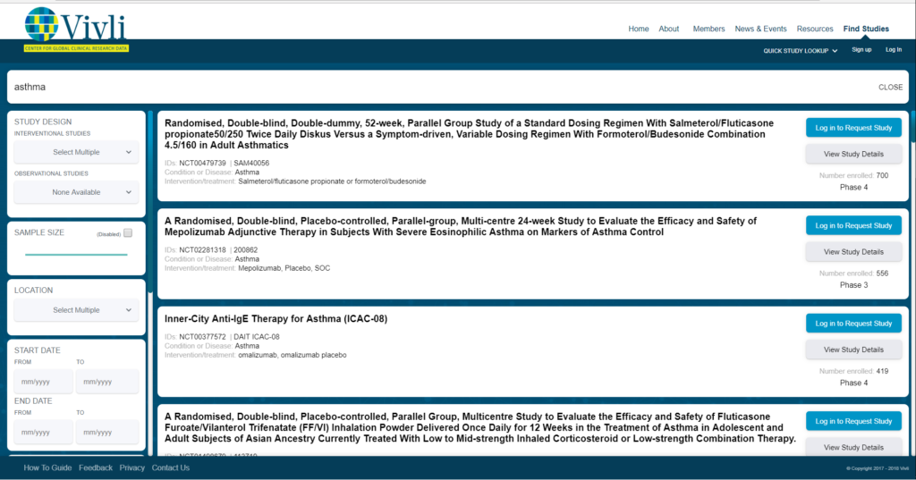Image resolution: width=916 pixels, height=480 pixels.
Task: Open Observational Studies None Available dropdown
Action: click(x=76, y=192)
